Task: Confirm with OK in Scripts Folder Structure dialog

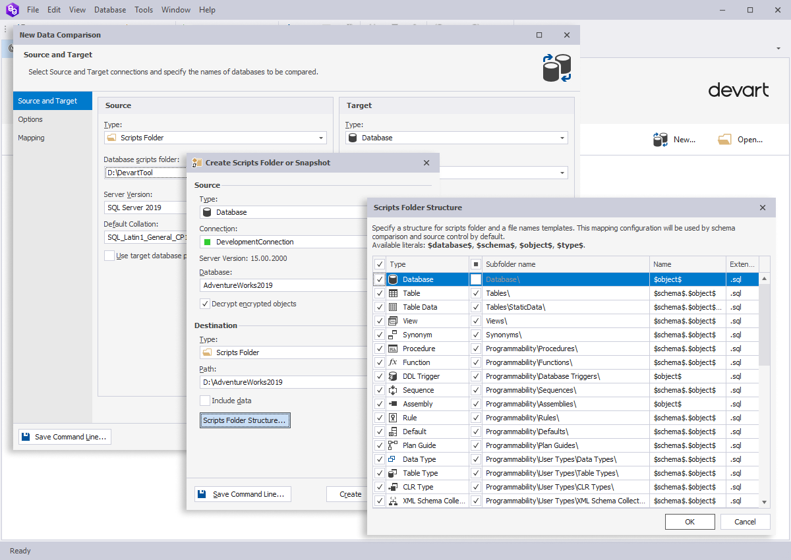Action: (x=689, y=521)
